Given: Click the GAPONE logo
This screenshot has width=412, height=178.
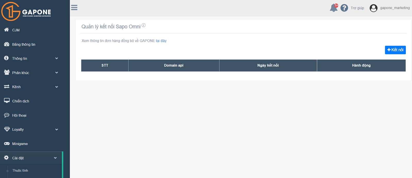Looking at the screenshot, I should 26,11.
